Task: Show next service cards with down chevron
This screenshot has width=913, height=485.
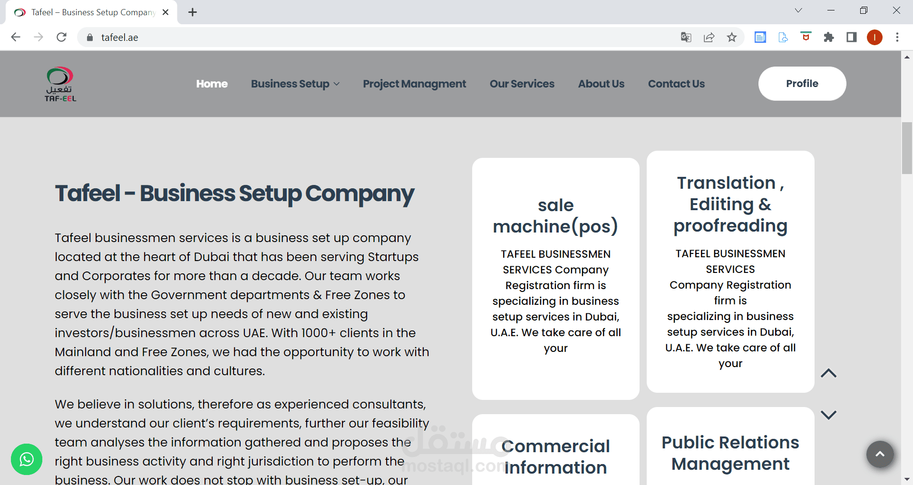Action: [x=828, y=415]
